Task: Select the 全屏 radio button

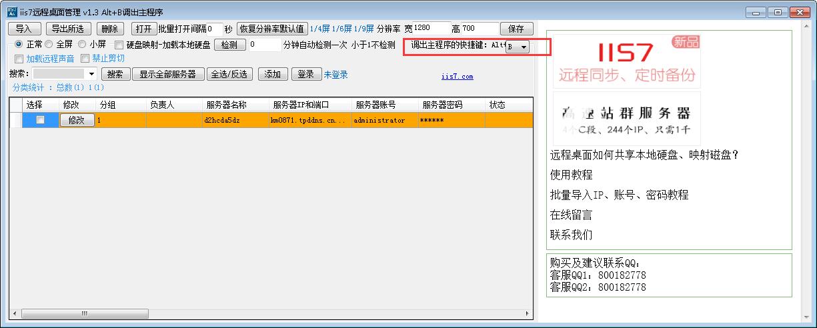Action: pyautogui.click(x=49, y=45)
